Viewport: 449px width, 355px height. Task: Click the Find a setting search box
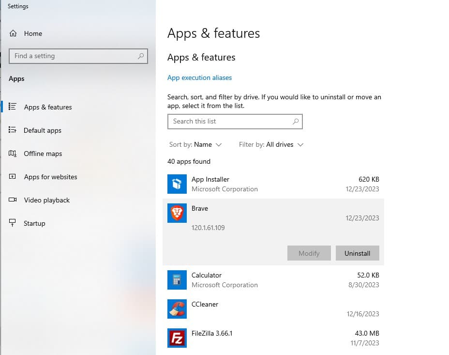point(73,56)
